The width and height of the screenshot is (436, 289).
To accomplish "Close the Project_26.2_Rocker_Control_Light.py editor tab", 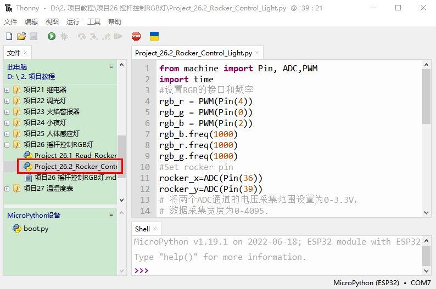I will 258,53.
